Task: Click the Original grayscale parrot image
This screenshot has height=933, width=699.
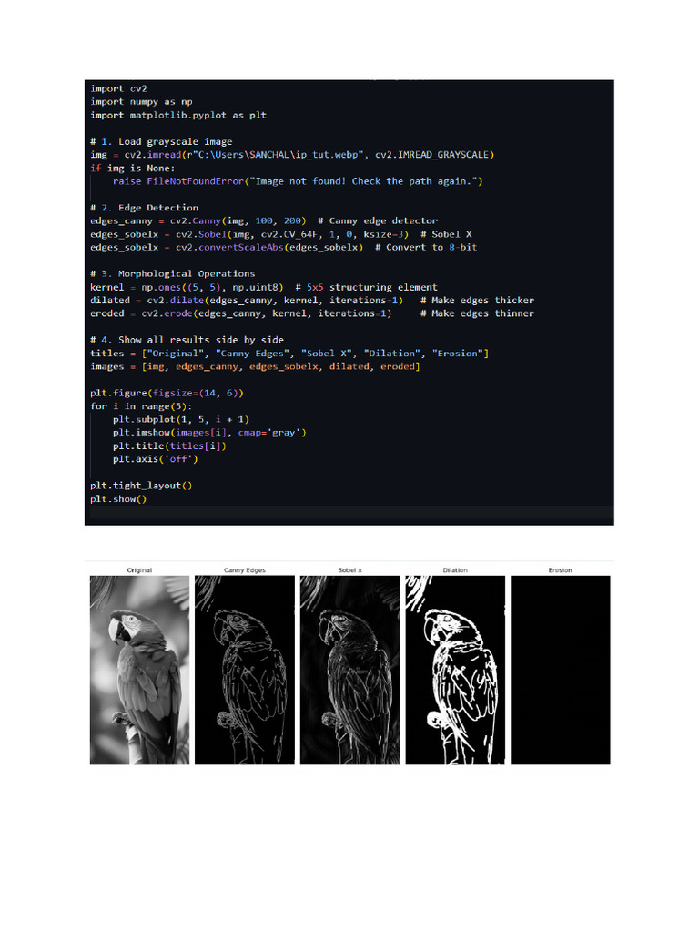Action: pos(139,670)
